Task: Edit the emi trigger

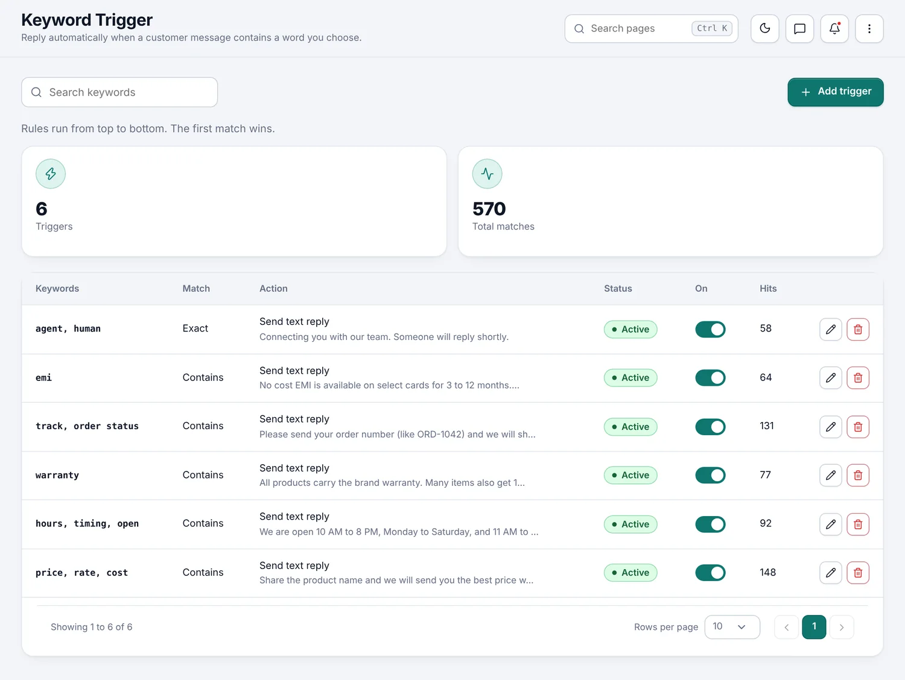Action: click(x=831, y=378)
